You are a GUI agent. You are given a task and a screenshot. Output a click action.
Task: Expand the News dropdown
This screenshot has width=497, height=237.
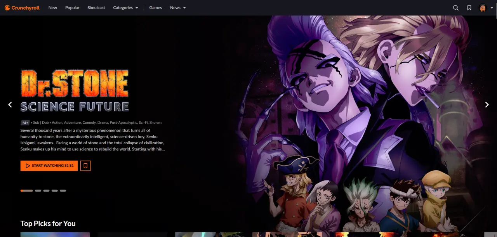pos(178,8)
